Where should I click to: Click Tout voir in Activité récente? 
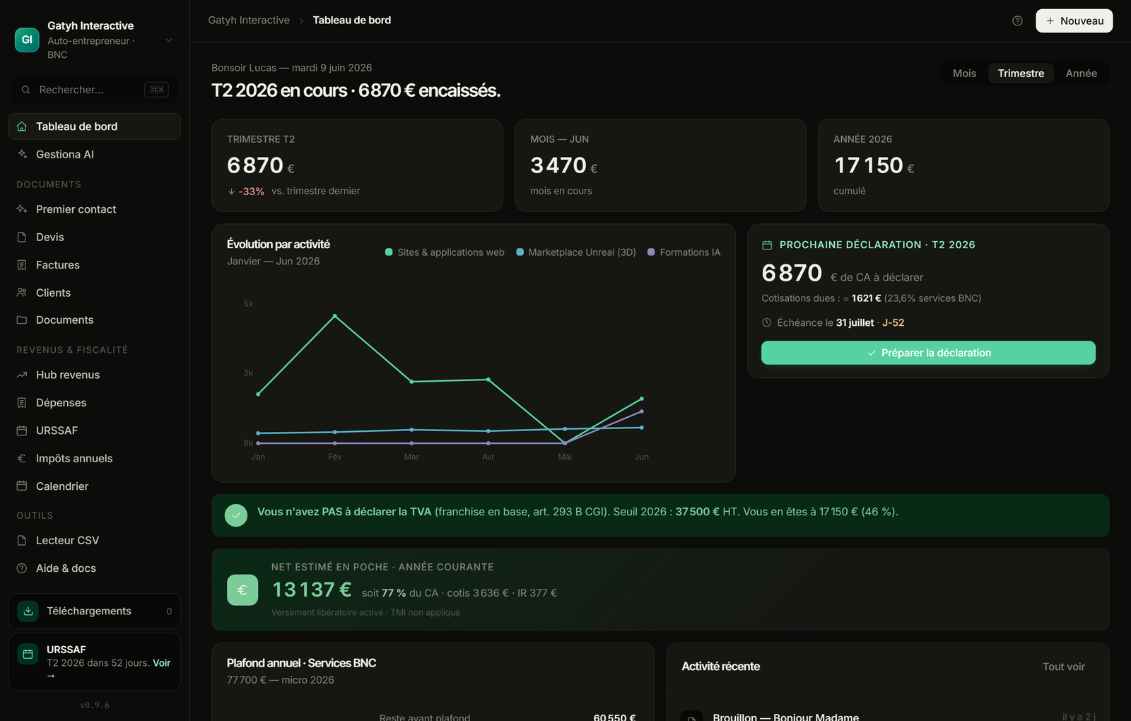click(x=1064, y=667)
